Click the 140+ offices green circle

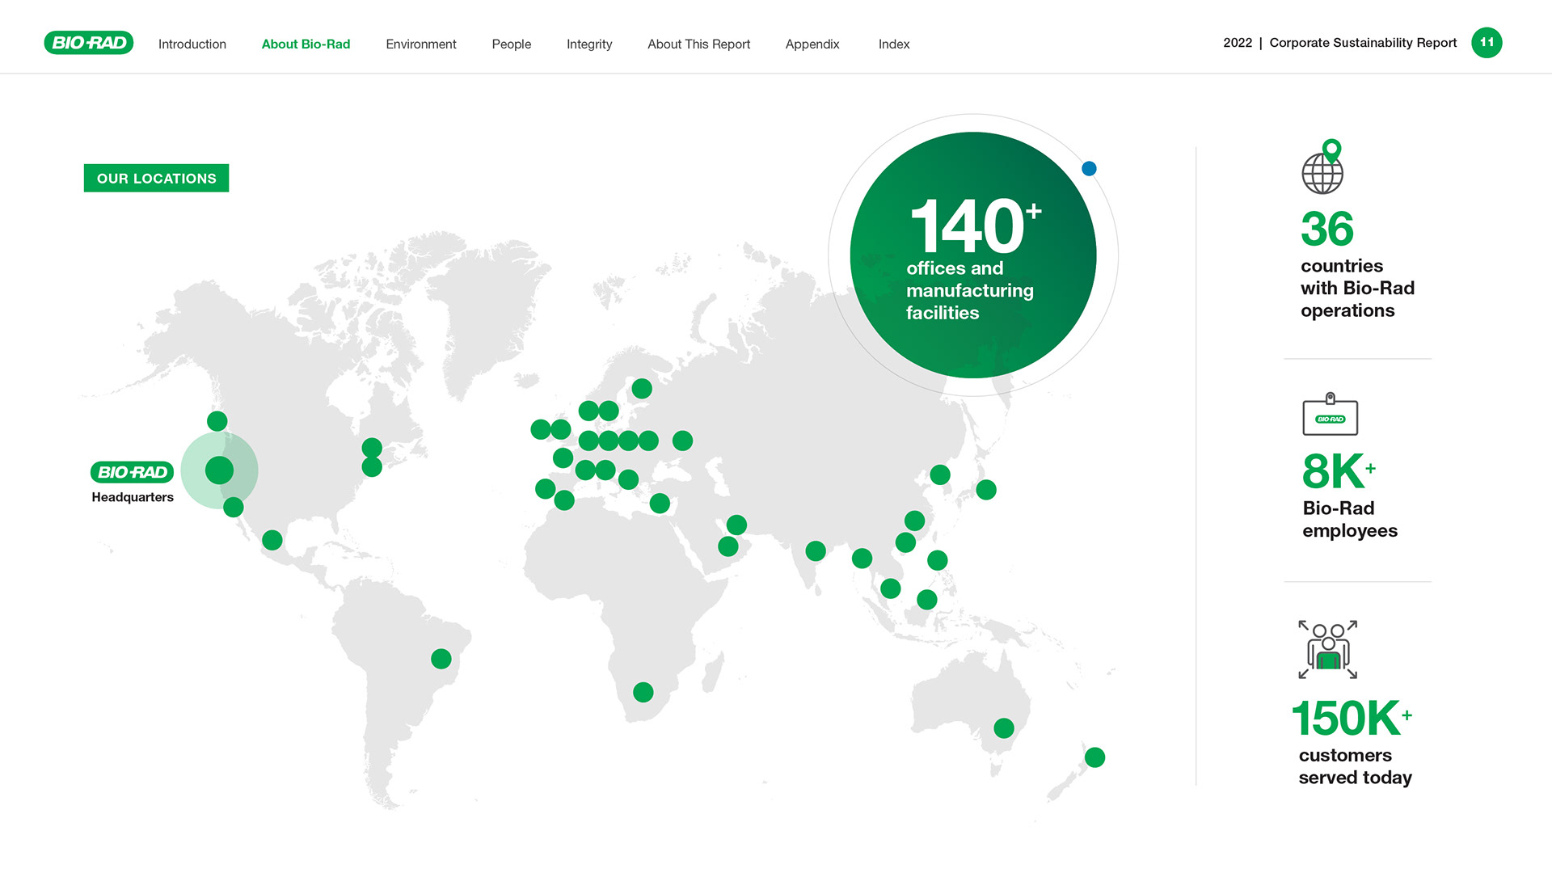[x=972, y=255]
